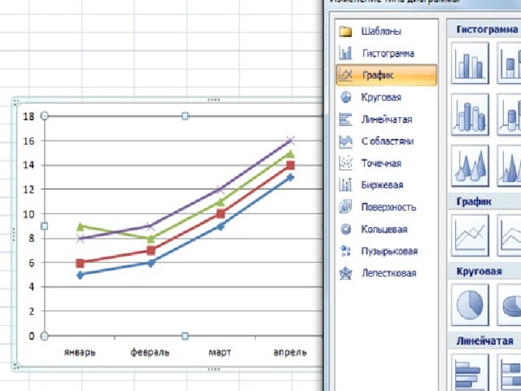The height and width of the screenshot is (391, 521).
Task: Select the cone chart thumbnail
Action: pos(470,165)
